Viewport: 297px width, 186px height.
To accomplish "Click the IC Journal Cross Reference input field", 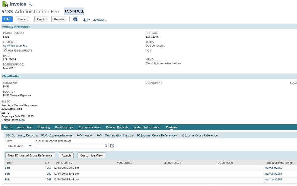I will click(x=69, y=146).
